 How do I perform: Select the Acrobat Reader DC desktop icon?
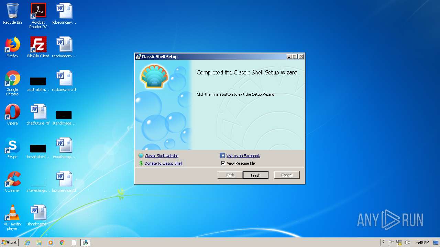38,16
